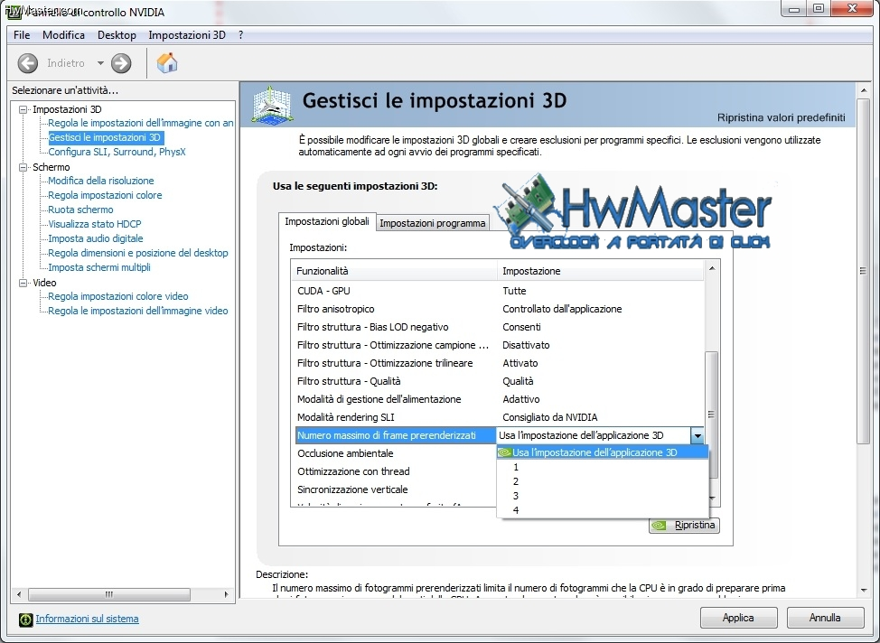Collapse the Impostazioni 3D tree node
The image size is (880, 643).
click(23, 109)
